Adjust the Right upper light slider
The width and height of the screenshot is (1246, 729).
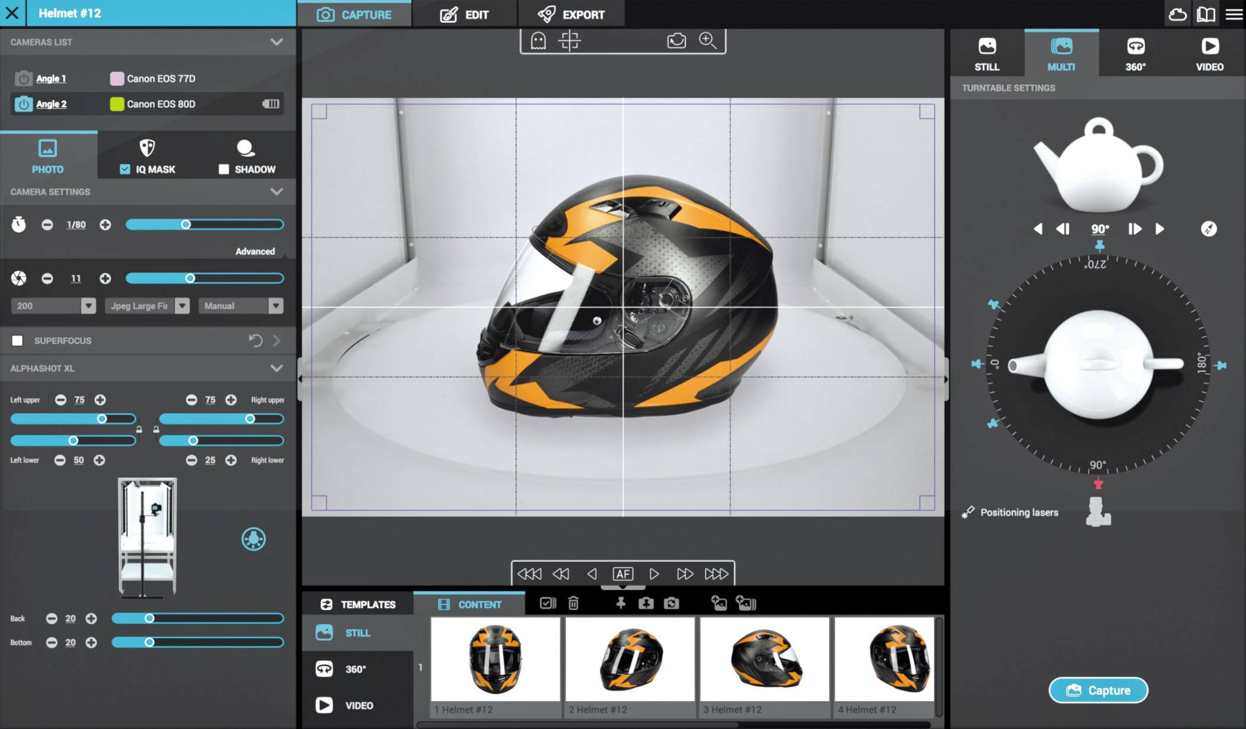click(x=221, y=419)
